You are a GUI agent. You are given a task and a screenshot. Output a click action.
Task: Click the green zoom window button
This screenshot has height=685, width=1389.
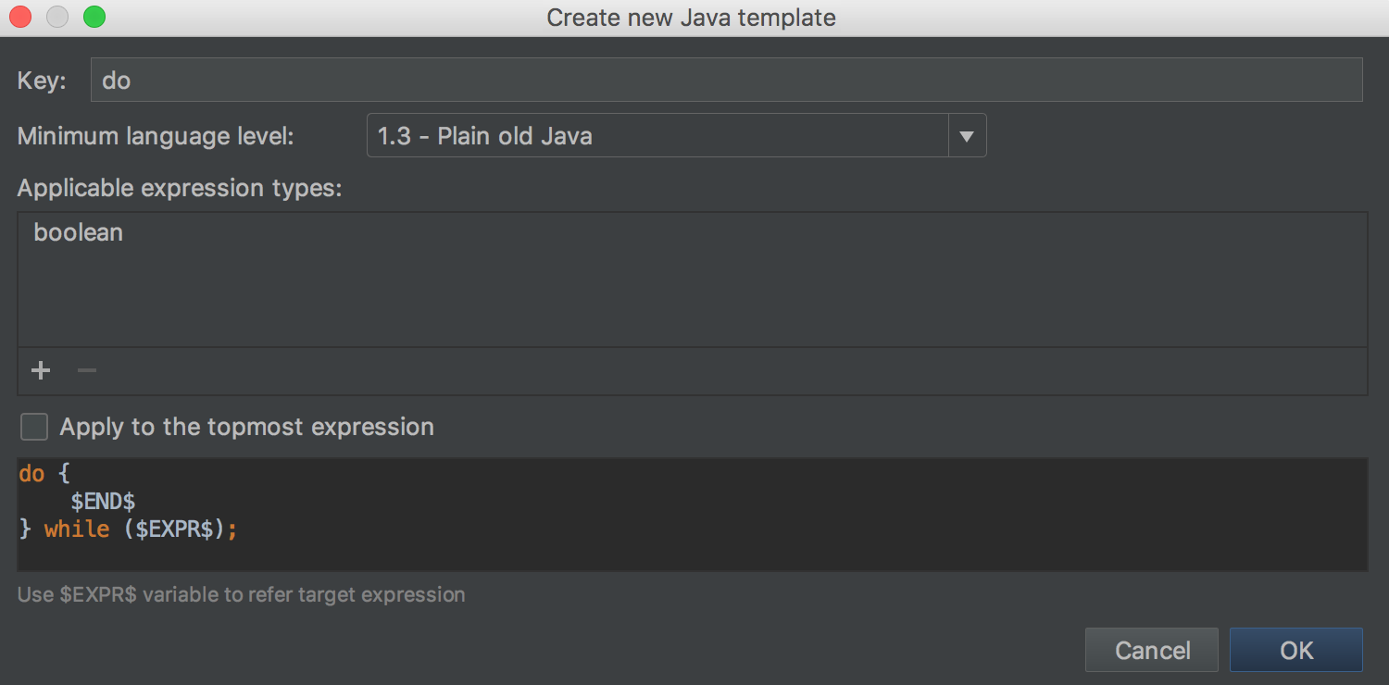coord(94,17)
